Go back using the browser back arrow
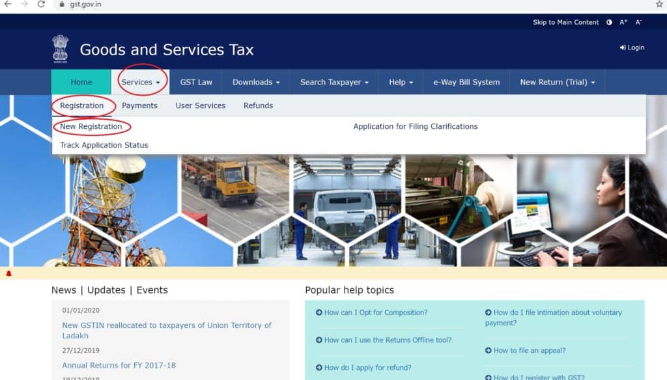 click(x=8, y=5)
